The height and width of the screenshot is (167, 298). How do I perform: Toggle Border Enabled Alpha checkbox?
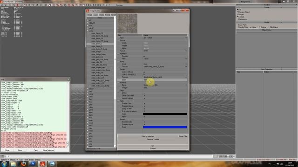[144, 125]
